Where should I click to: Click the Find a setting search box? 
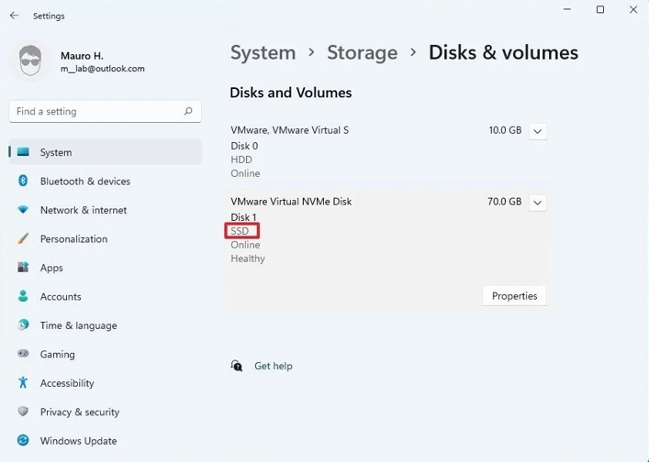(106, 111)
